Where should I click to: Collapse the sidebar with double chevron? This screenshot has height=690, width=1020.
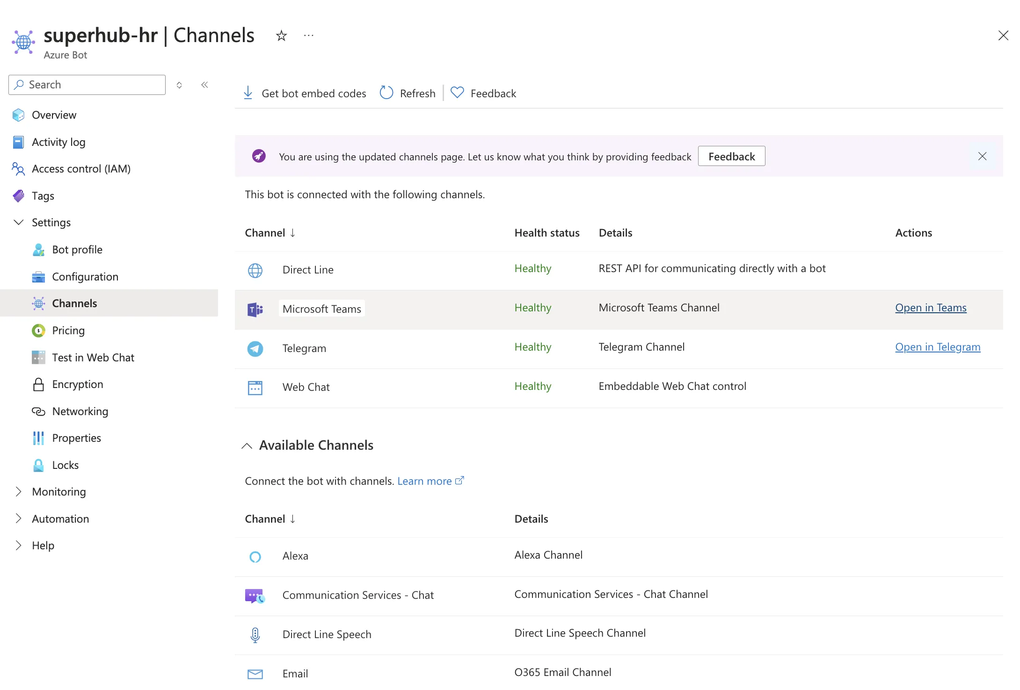point(204,85)
